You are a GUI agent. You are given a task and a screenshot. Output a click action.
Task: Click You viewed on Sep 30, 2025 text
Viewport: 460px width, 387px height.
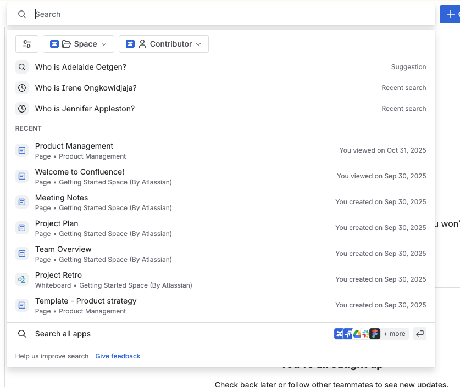point(381,176)
